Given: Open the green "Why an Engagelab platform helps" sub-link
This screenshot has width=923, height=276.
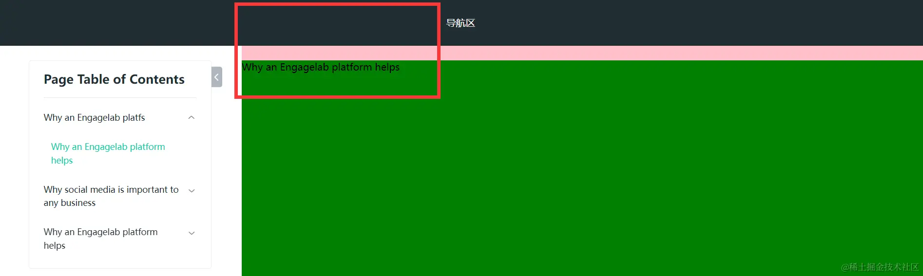Looking at the screenshot, I should pyautogui.click(x=108, y=153).
